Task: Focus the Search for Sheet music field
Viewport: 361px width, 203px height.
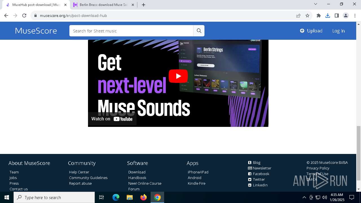Action: click(x=131, y=31)
